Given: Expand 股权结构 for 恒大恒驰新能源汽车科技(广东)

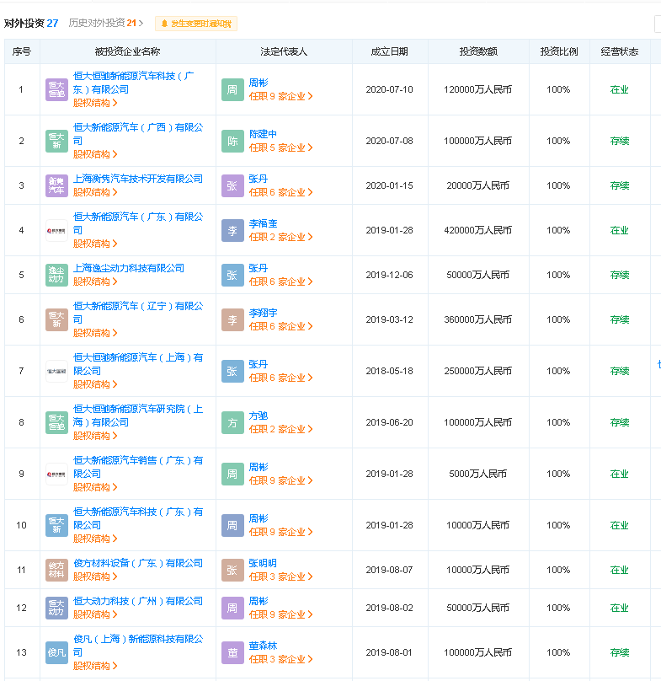Looking at the screenshot, I should point(95,103).
